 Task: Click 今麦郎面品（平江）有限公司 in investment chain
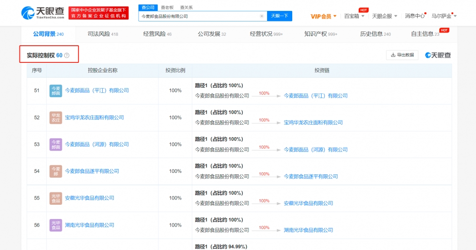(316, 96)
